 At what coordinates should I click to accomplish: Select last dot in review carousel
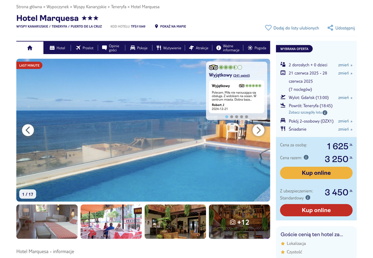click(x=247, y=117)
